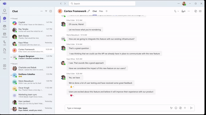Viewport: 206px width, 115px height.
Task: Toggle heart reaction on last message
Action: pos(72,95)
